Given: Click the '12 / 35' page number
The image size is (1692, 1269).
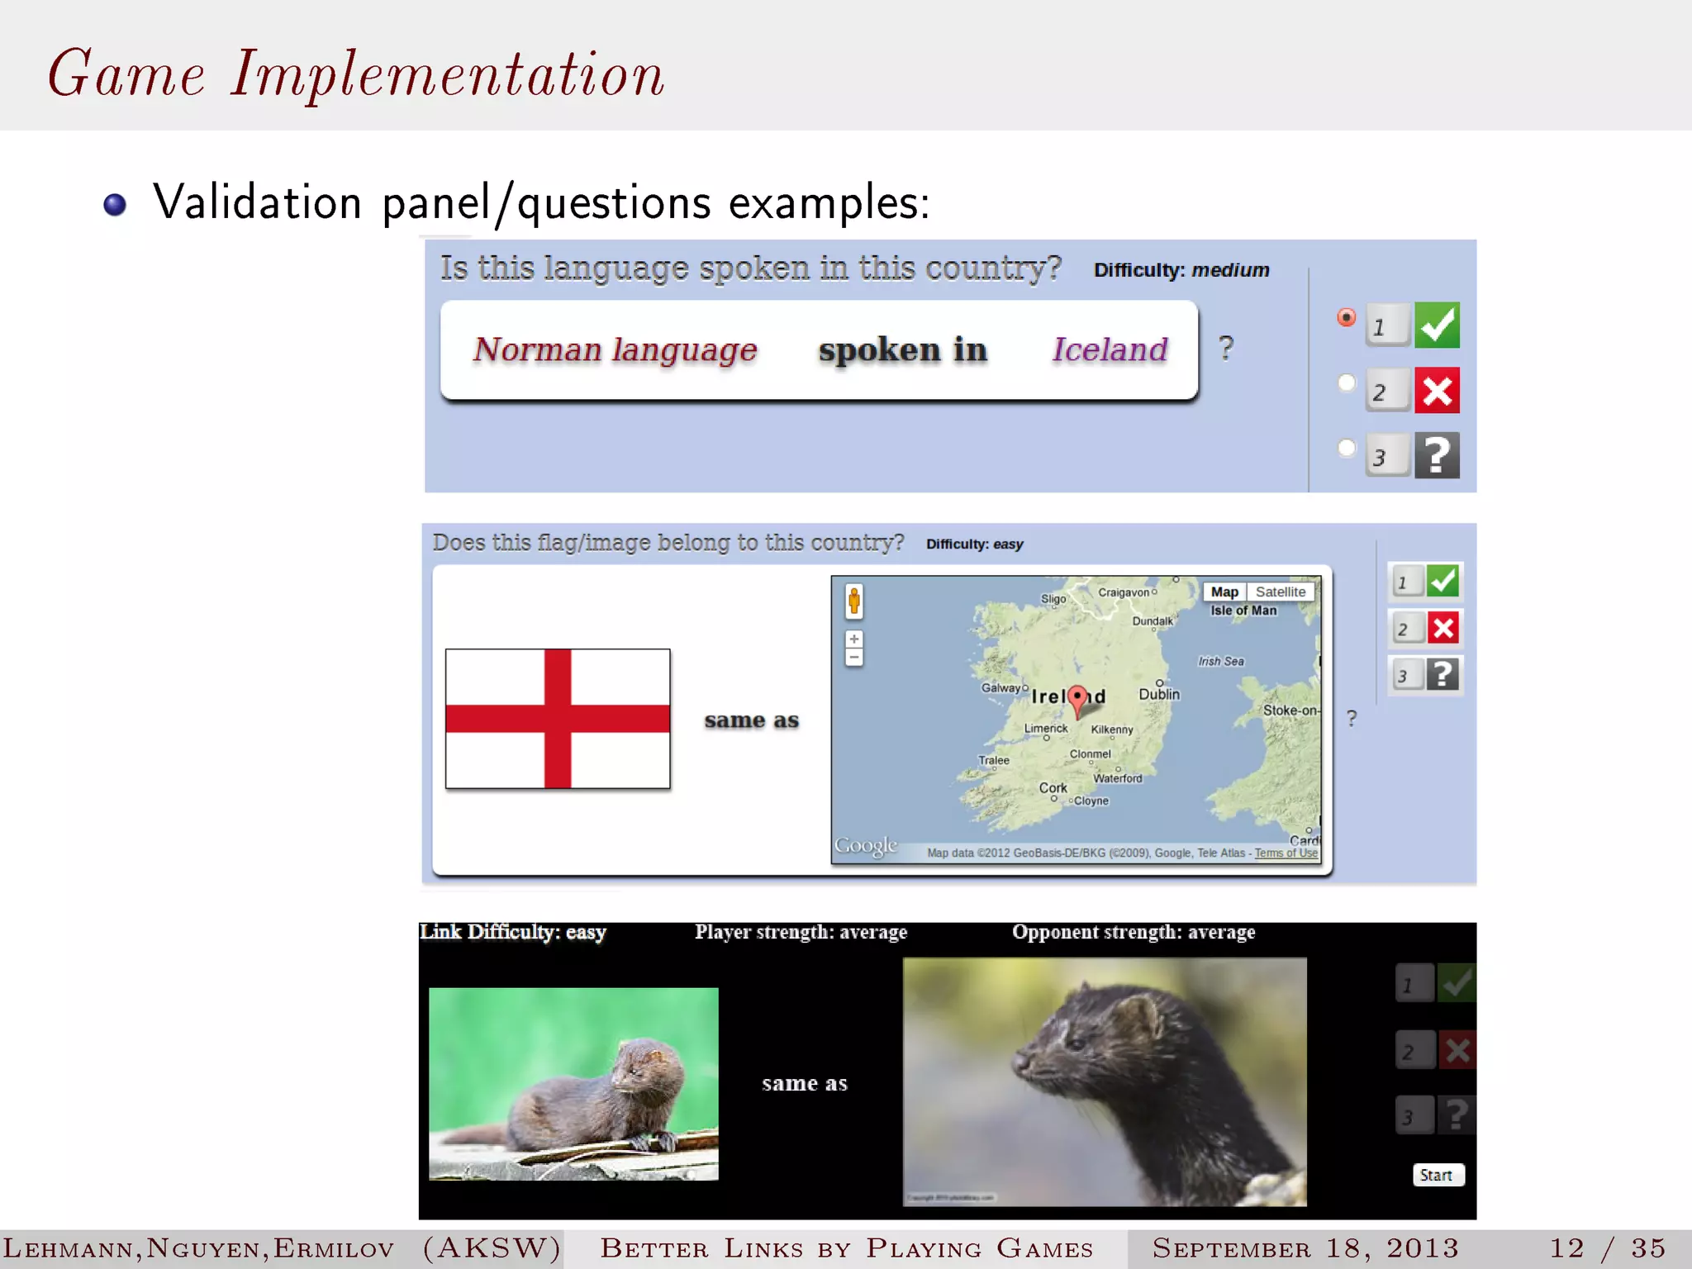Looking at the screenshot, I should tap(1607, 1248).
